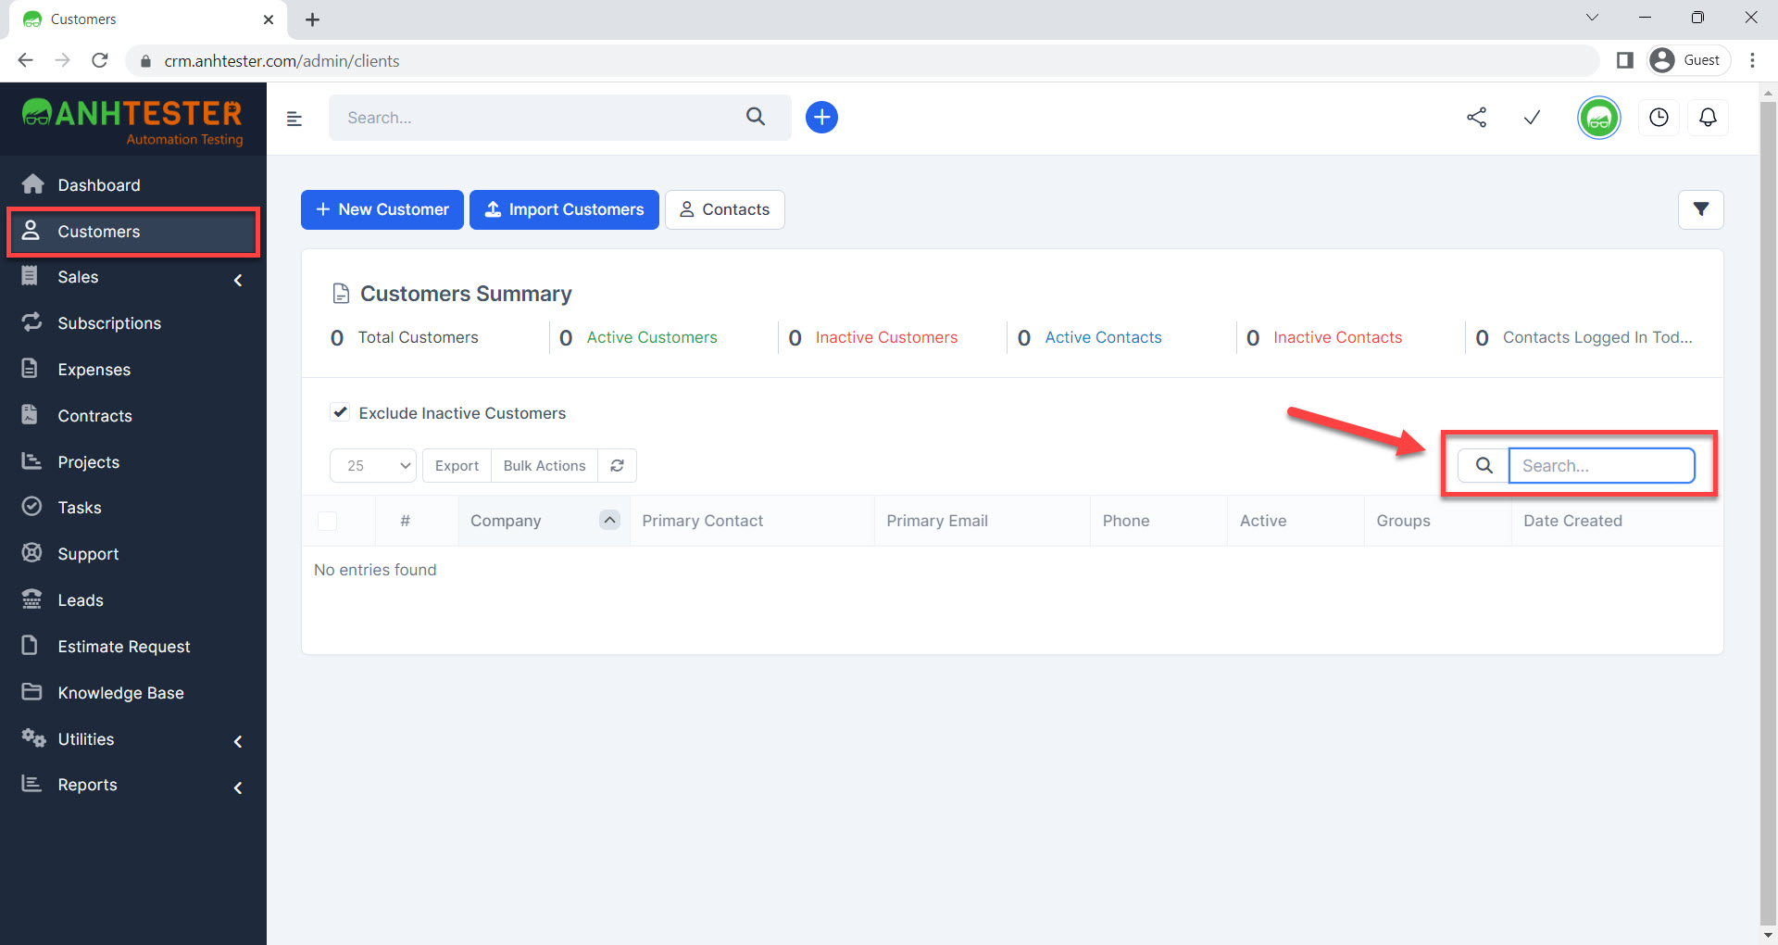Open browser side panel icon
This screenshot has width=1778, height=945.
pos(1624,60)
